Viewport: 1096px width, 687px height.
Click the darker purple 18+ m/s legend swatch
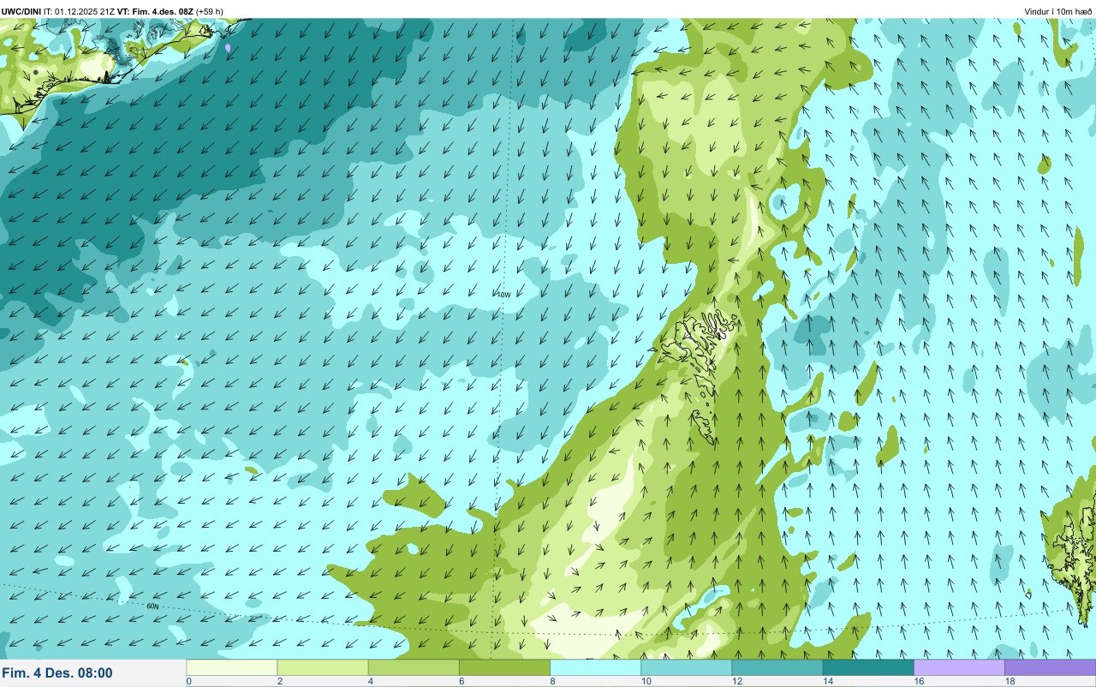click(1050, 667)
